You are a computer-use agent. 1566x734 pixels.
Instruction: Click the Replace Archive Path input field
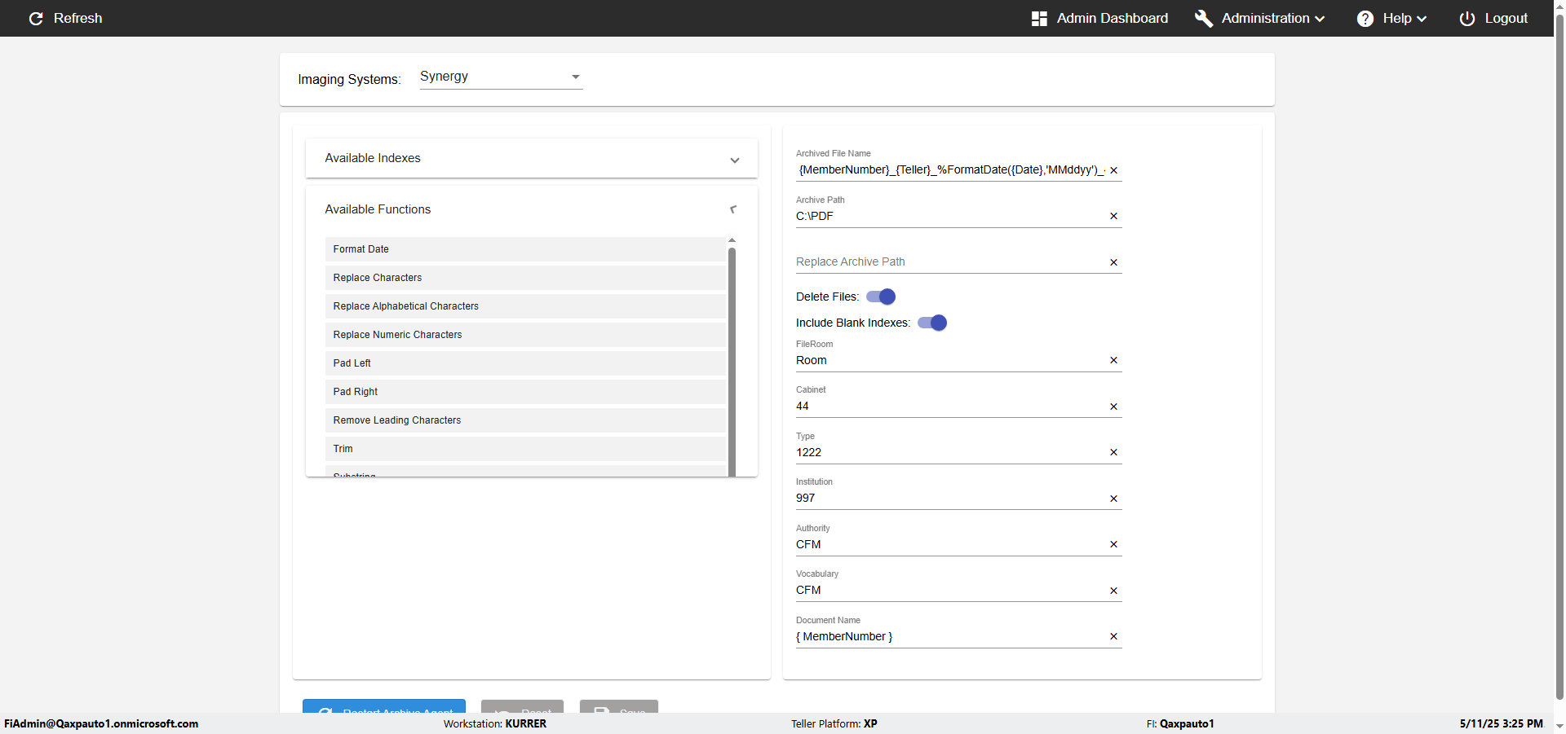click(949, 262)
